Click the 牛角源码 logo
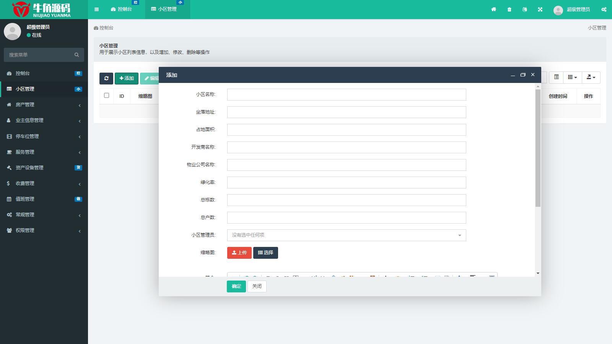Viewport: 612px width, 344px height. click(x=41, y=10)
